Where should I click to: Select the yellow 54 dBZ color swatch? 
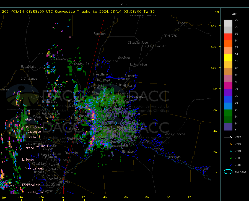[228, 58]
